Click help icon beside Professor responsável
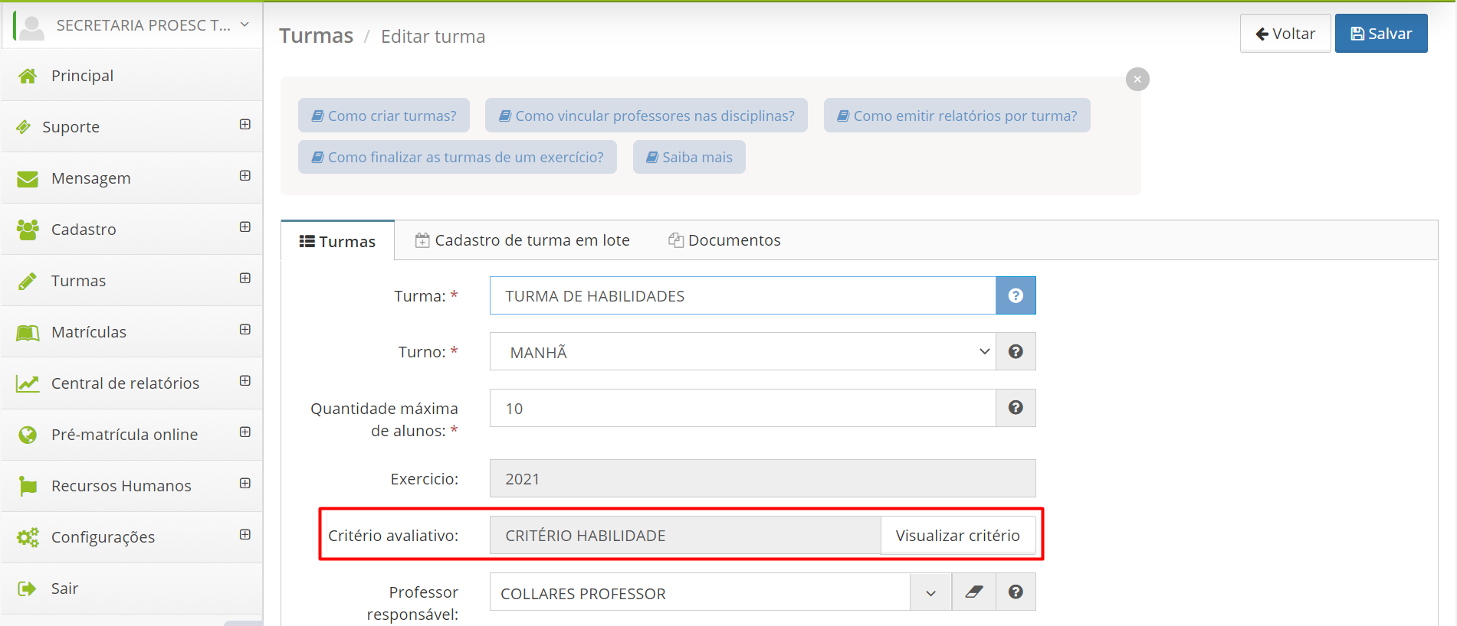The width and height of the screenshot is (1457, 626). point(1016,592)
